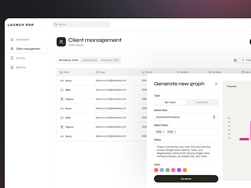Screen dimensions: 251x188
Task: Open the Activity hourglass icon
Action: (12, 58)
